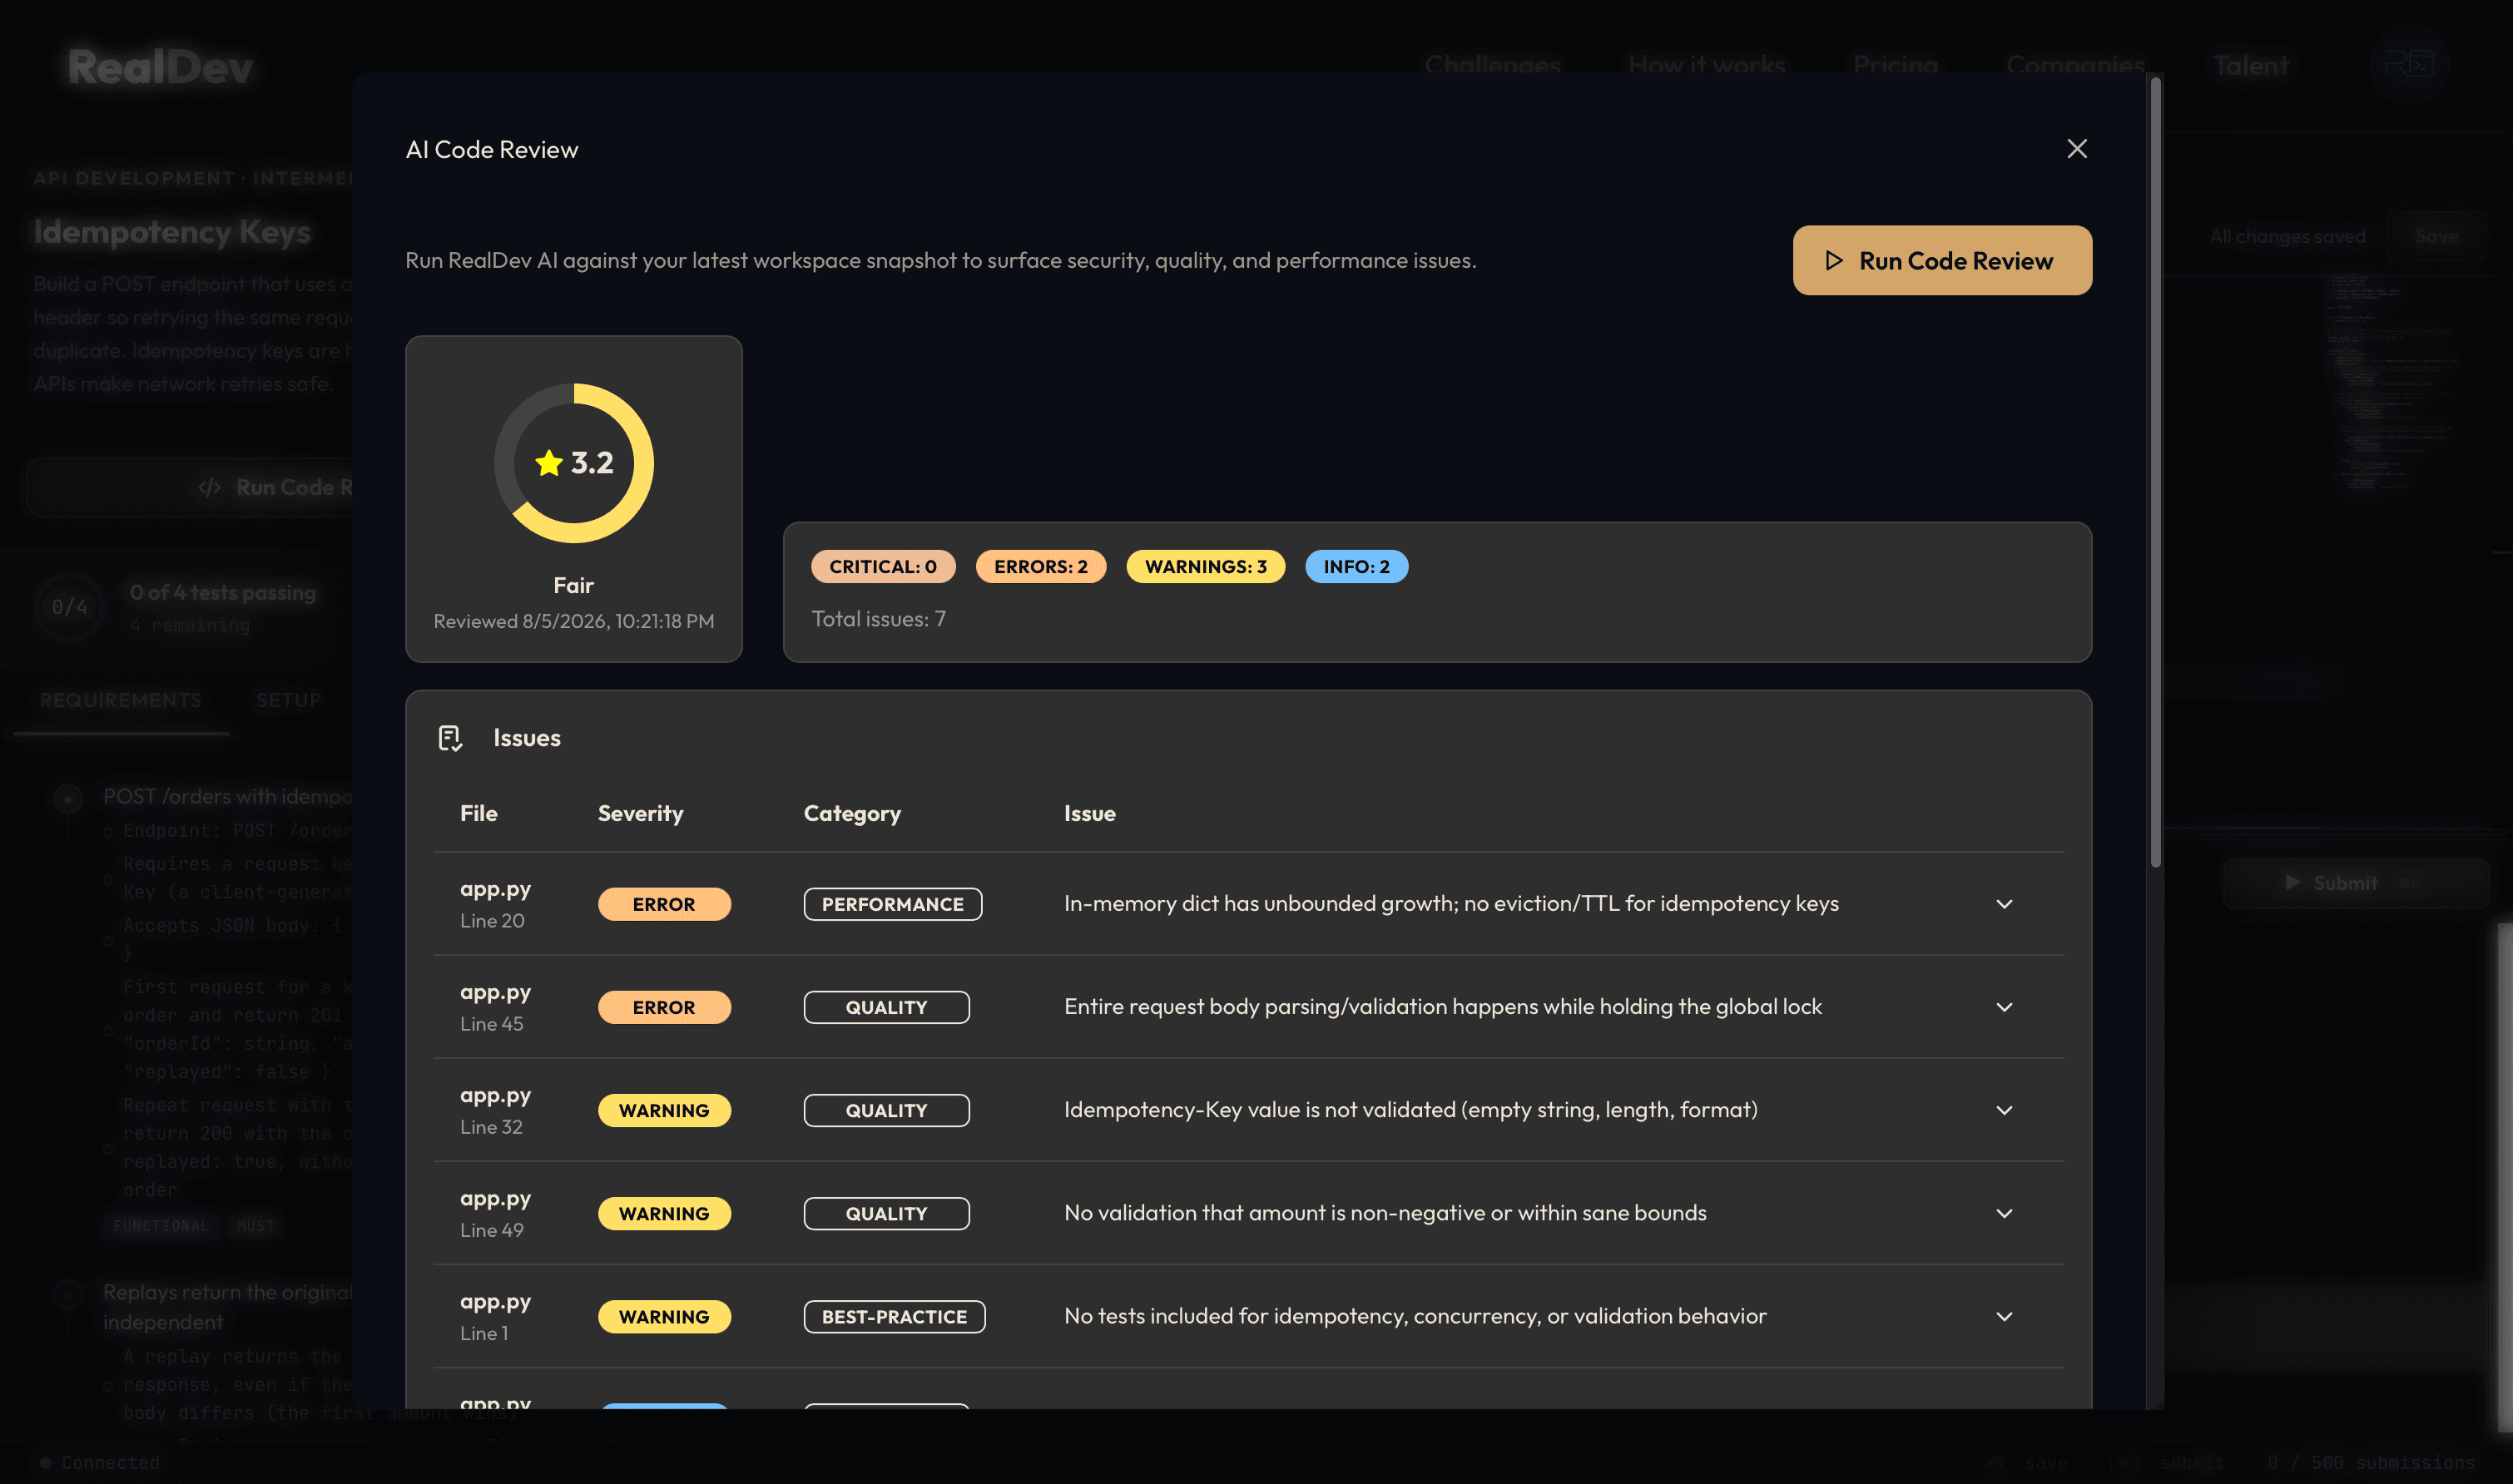Click the Issue column header
Viewport: 2513px width, 1484px height.
[x=1089, y=813]
